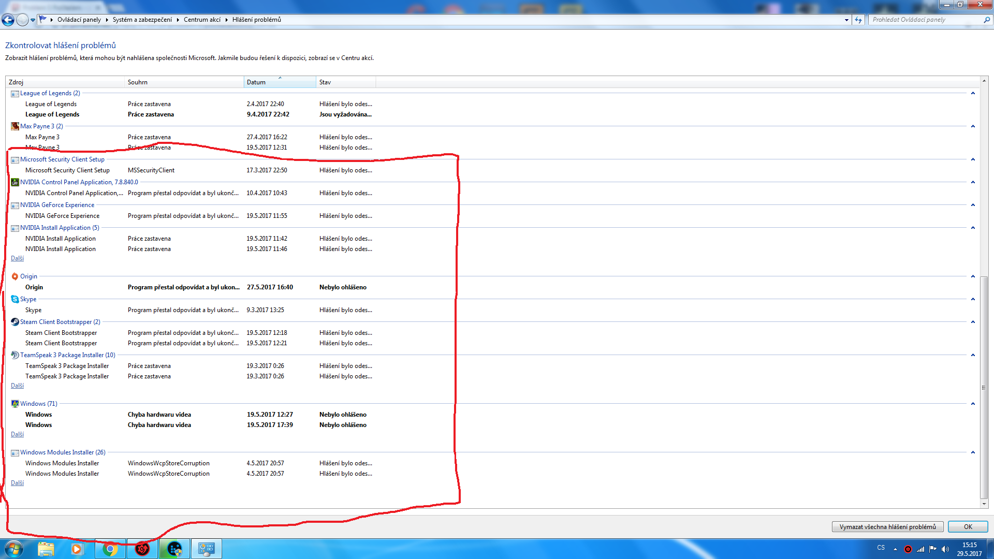Click the Max Payne 3 group icon
994x559 pixels.
pos(15,126)
